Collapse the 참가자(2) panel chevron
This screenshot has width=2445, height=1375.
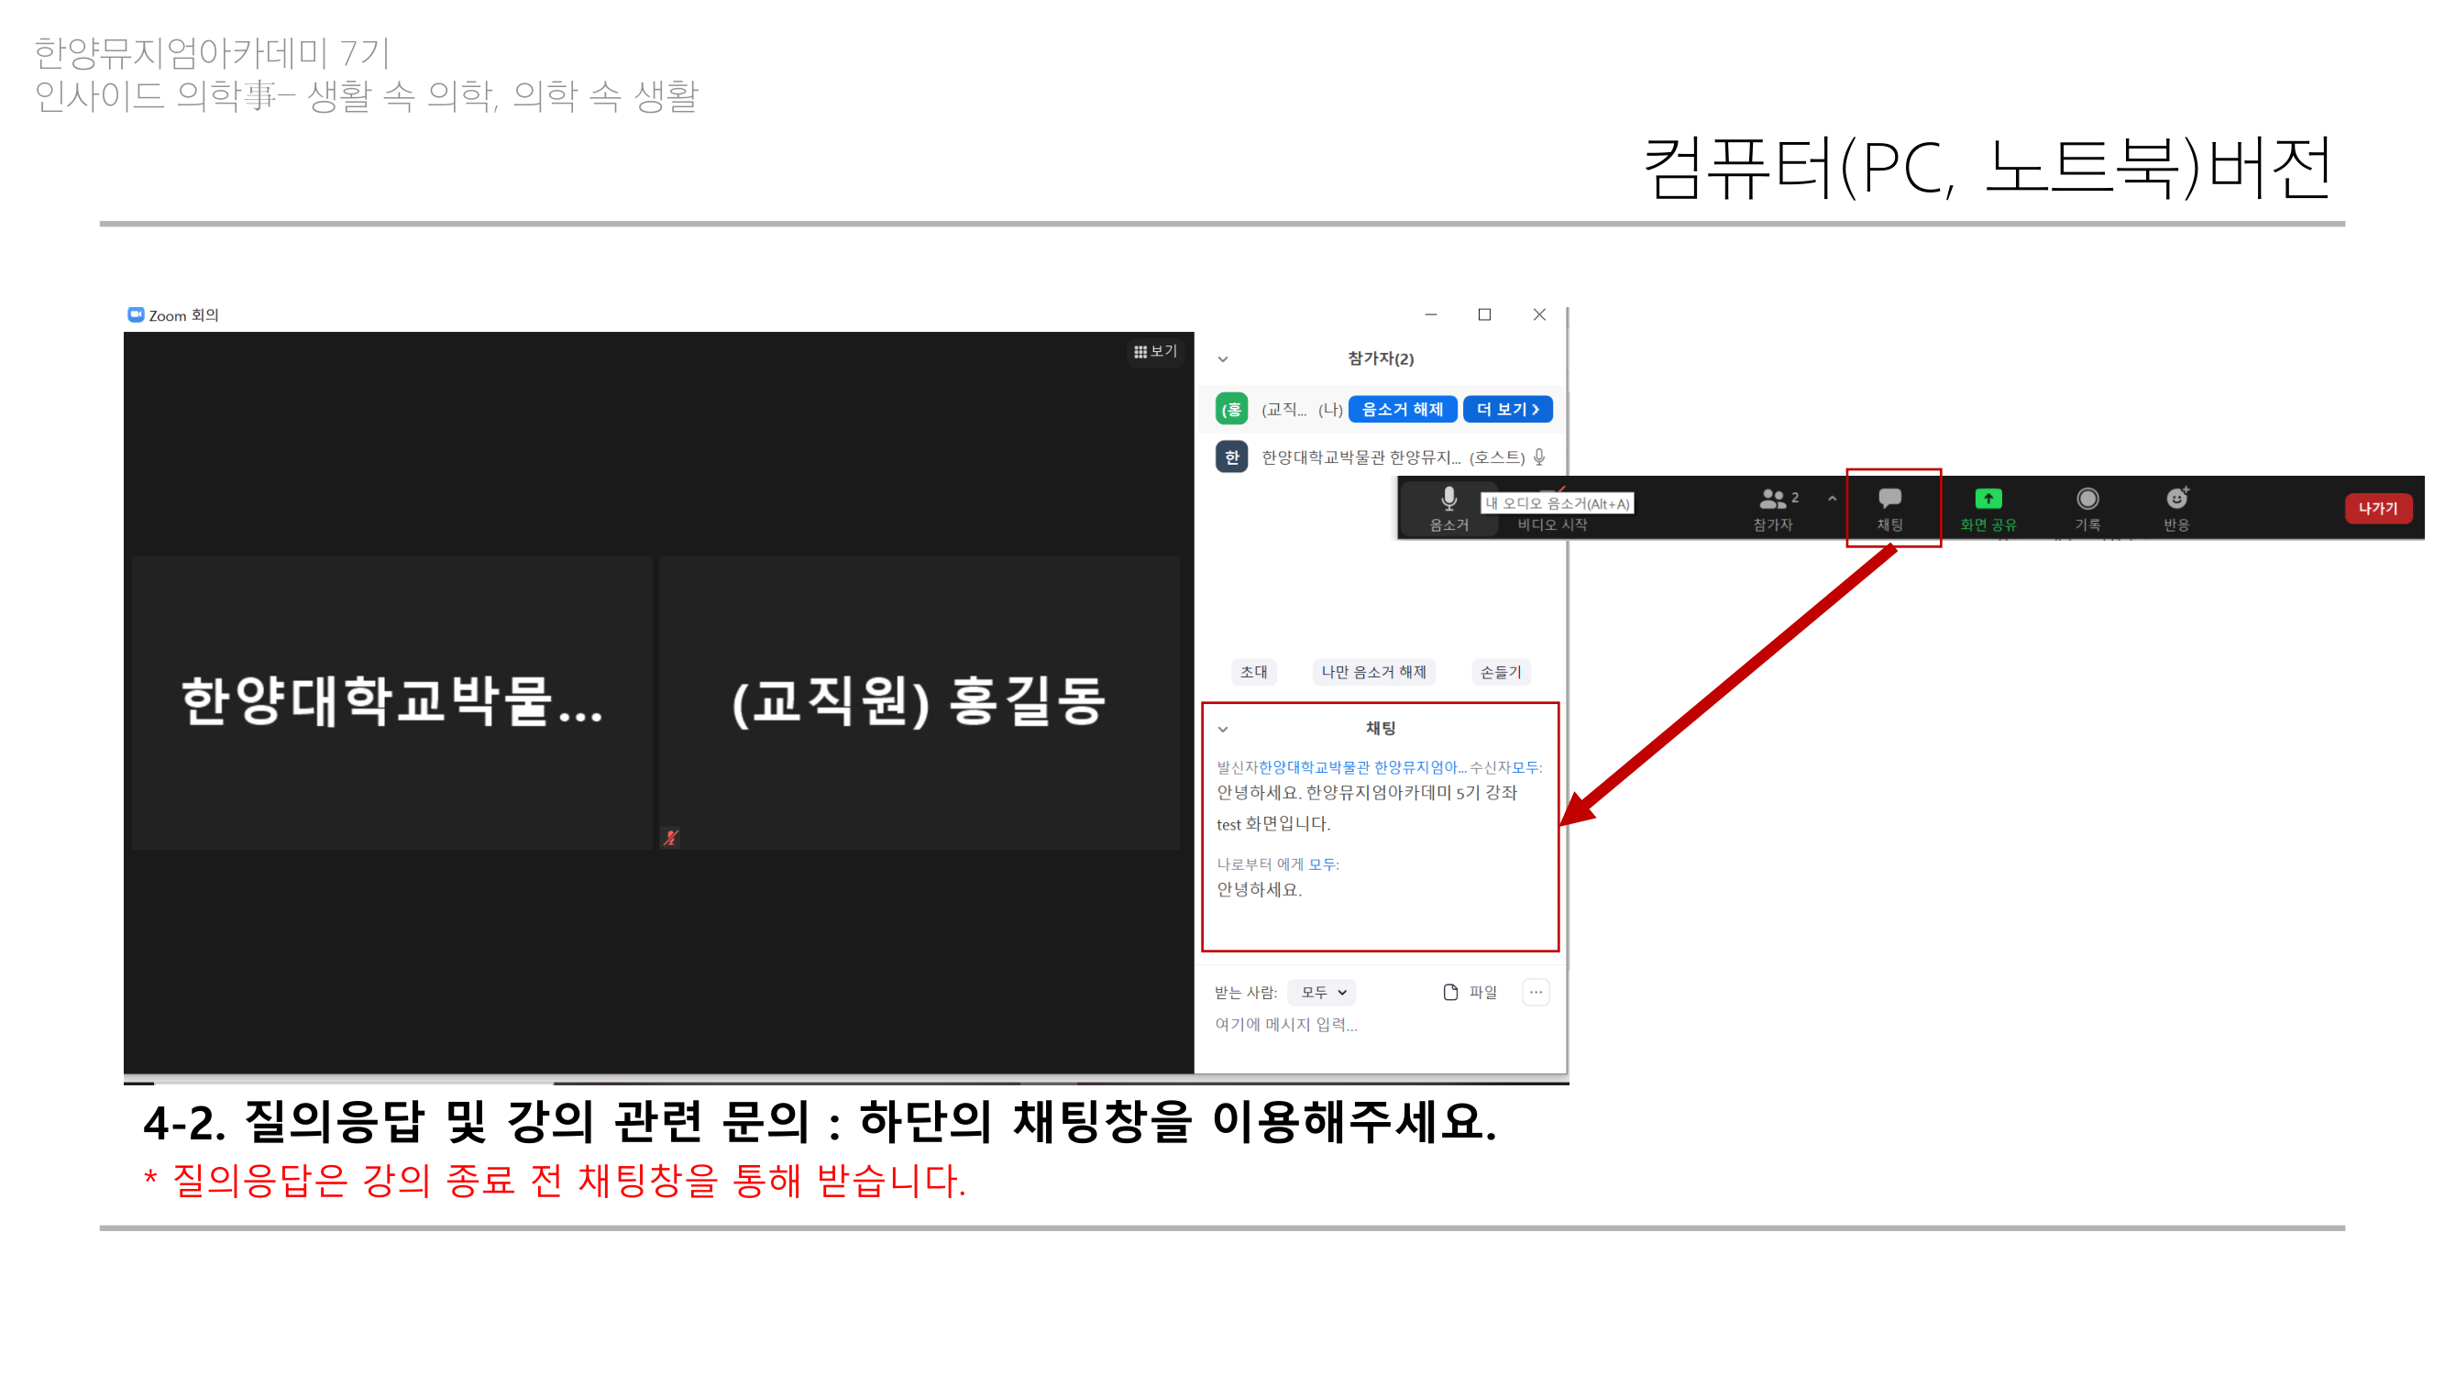click(1223, 358)
